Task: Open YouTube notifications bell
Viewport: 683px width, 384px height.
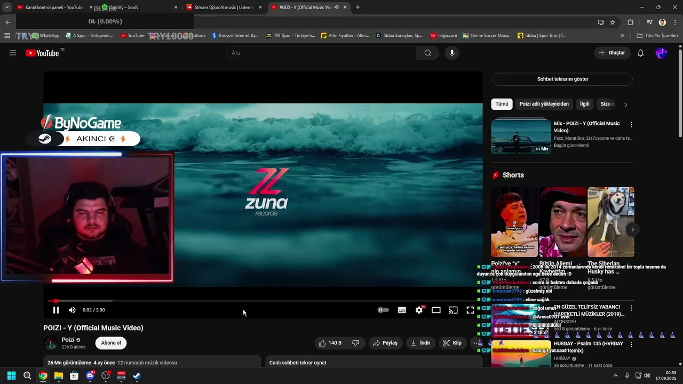Action: coord(641,53)
